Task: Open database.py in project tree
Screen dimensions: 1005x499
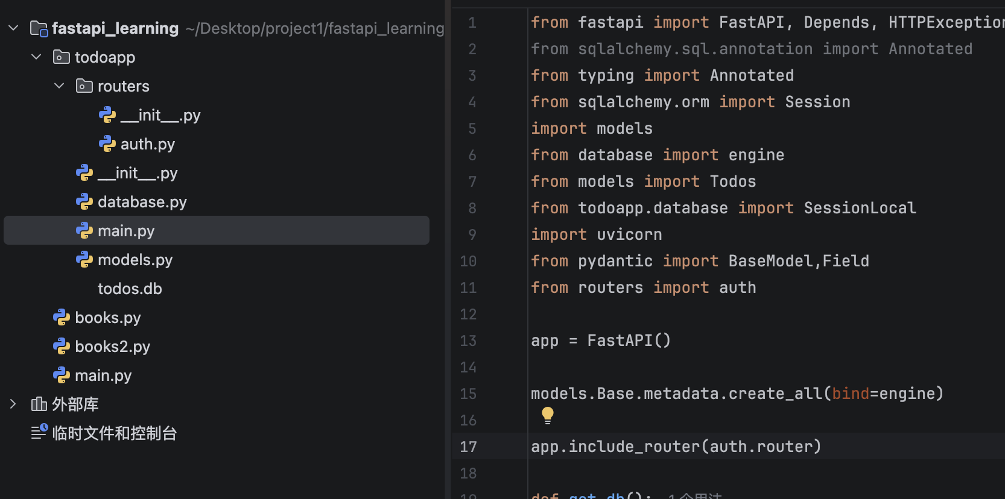Action: click(x=142, y=202)
